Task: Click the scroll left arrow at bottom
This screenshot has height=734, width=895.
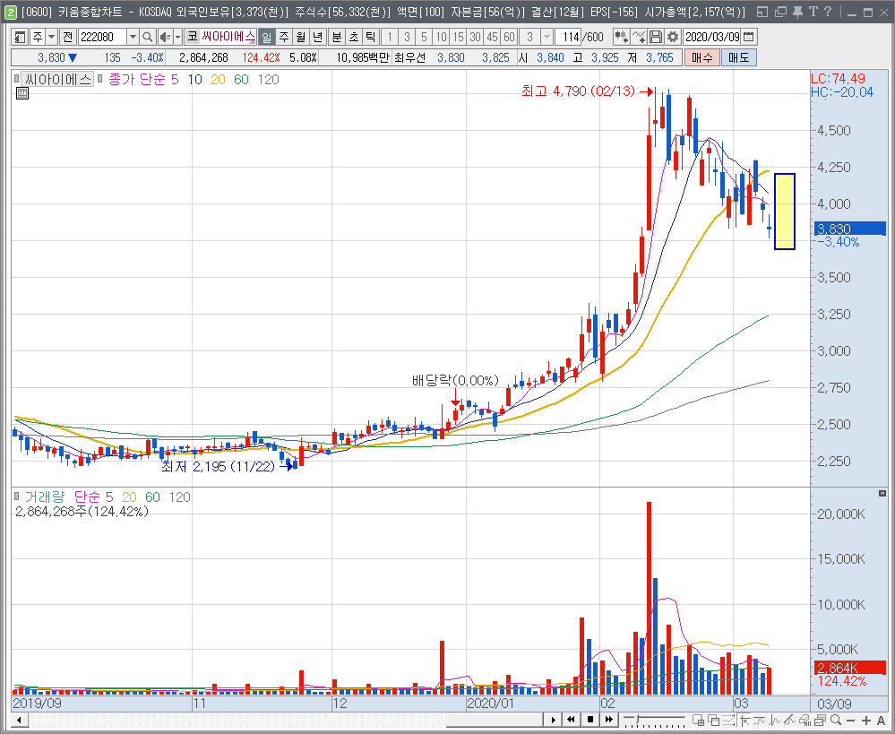Action: tap(19, 720)
